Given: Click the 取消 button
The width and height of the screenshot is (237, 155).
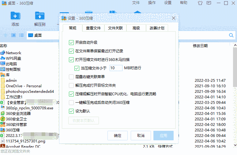Looking at the screenshot, I should pos(141,135).
